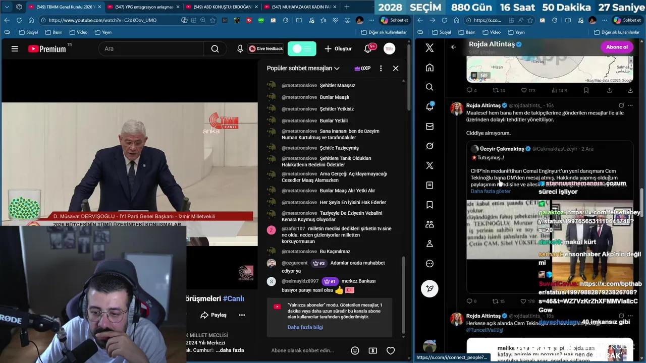Click the X page vertical scrollbar

click(x=642, y=202)
